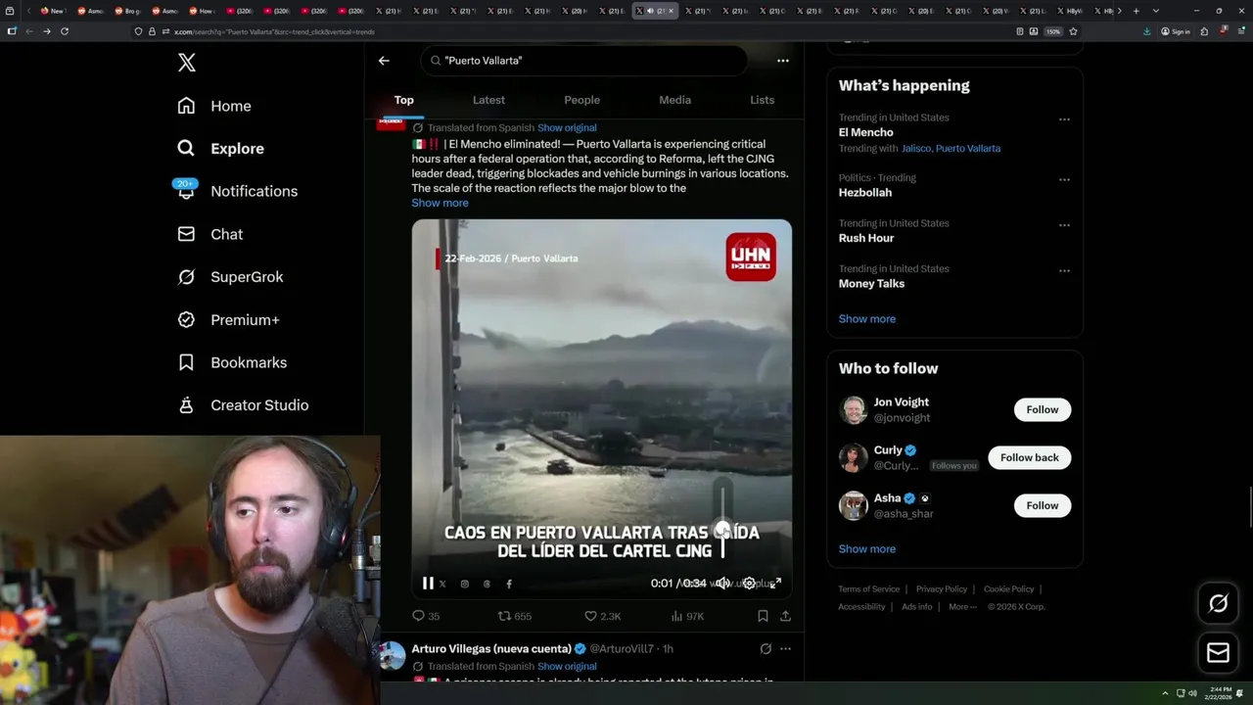Open options for Rush Hour trend
Viewport: 1253px width, 705px height.
tap(1064, 225)
